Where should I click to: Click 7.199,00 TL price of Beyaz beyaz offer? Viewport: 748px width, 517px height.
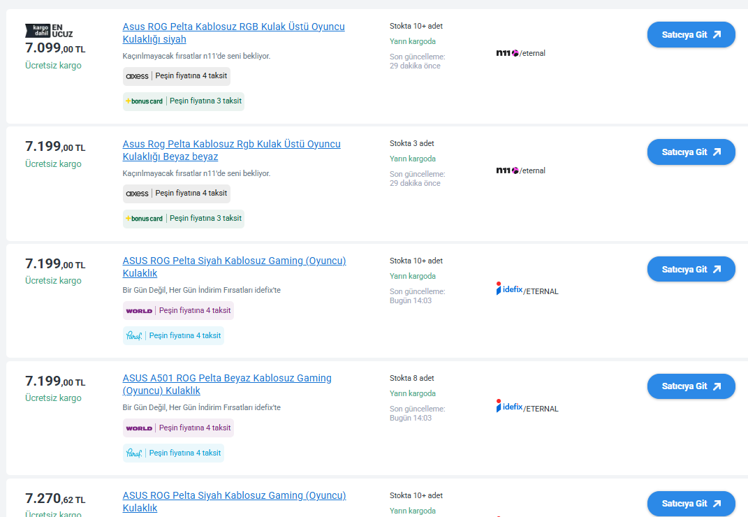coord(55,146)
